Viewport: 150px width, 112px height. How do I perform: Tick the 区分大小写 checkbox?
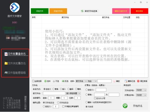pyautogui.click(x=95, y=98)
